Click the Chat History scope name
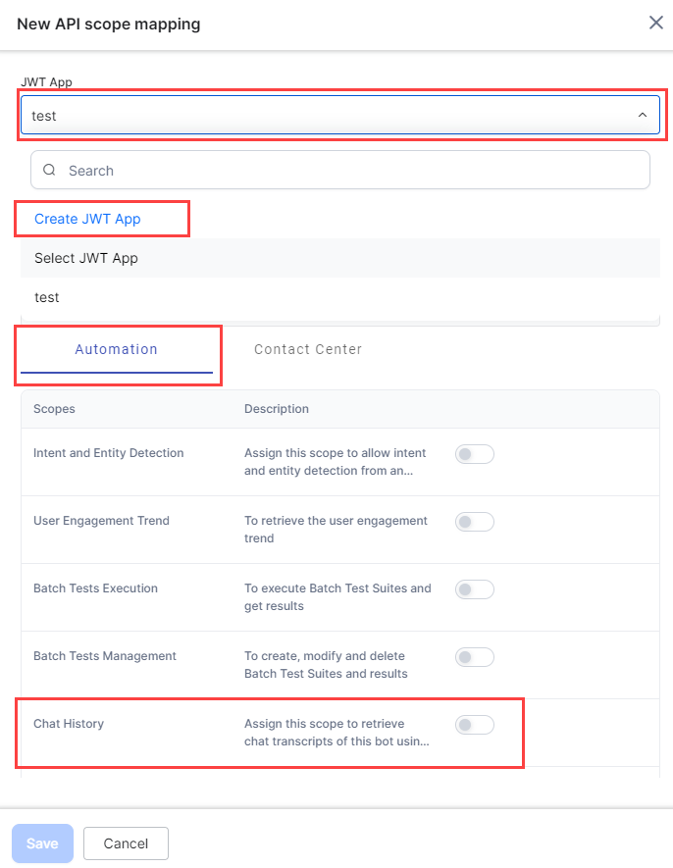 (x=69, y=724)
